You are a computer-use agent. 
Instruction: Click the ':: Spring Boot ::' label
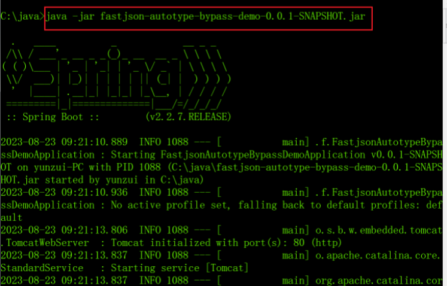(53, 117)
